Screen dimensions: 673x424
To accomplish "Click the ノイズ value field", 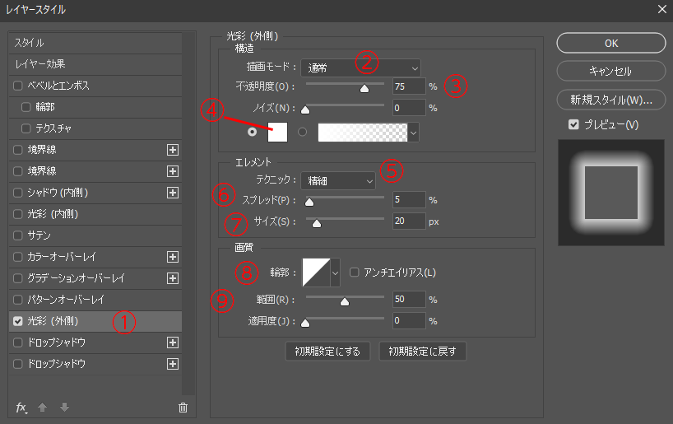I will 409,108.
